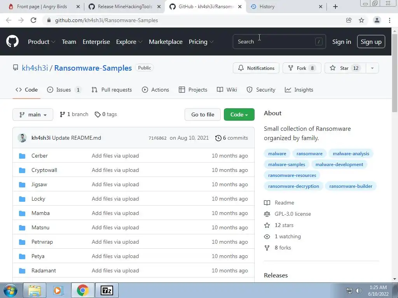The height and width of the screenshot is (298, 398).
Task: Open the Radamant folder
Action: tap(44, 270)
